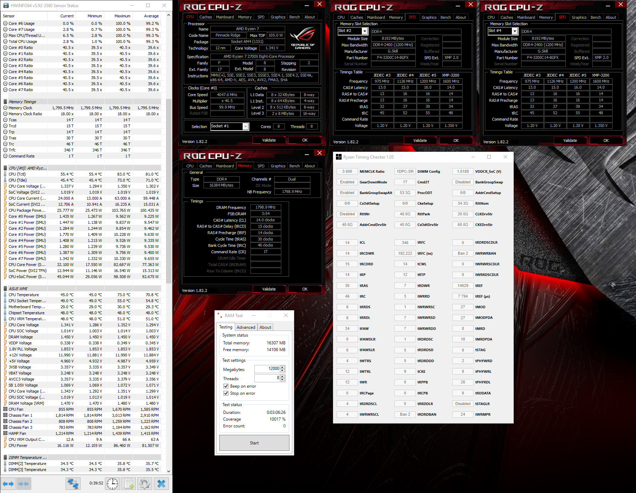Screen dimensions: 636x493
Task: Switch to Caches tab in Processor CPU-Z window
Action: pyautogui.click(x=206, y=17)
